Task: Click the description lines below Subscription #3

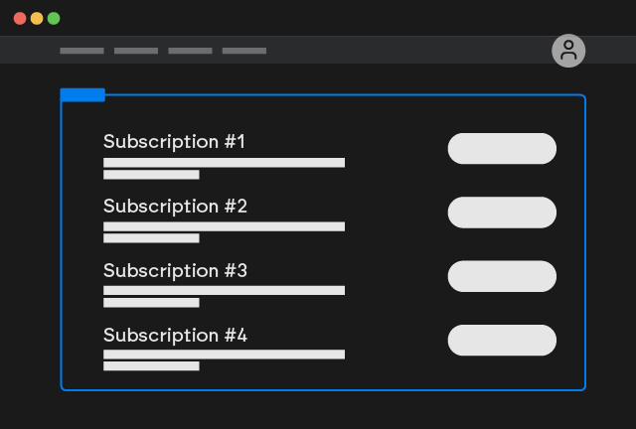Action: pos(224,296)
